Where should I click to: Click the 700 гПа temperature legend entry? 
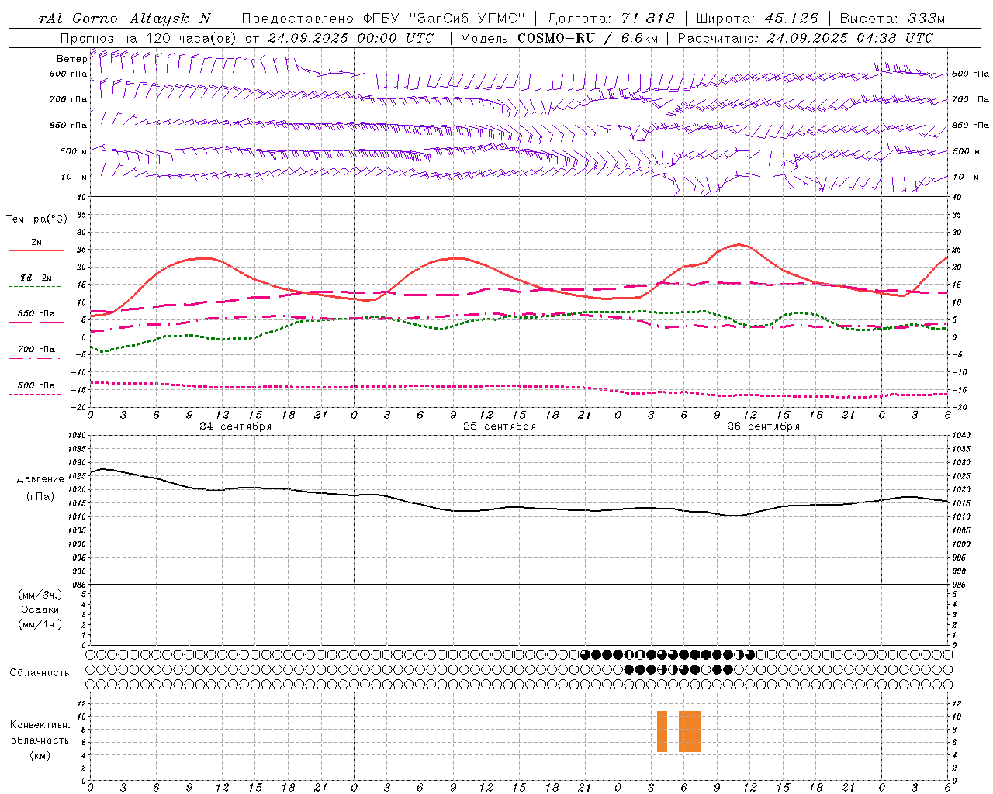36,350
